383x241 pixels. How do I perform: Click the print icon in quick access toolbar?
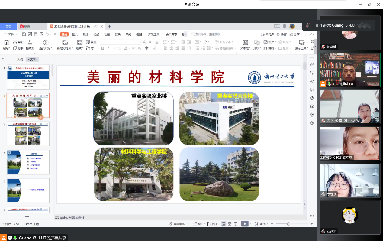click(36, 34)
